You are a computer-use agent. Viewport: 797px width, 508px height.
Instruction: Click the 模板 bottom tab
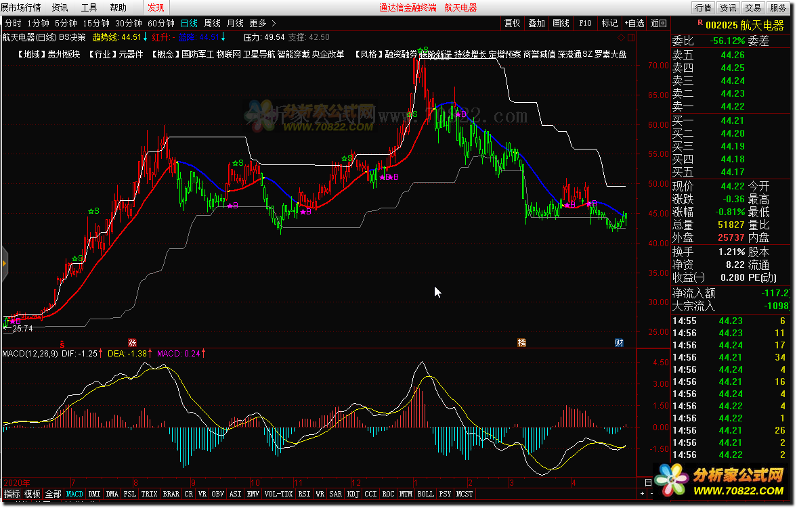click(x=33, y=494)
